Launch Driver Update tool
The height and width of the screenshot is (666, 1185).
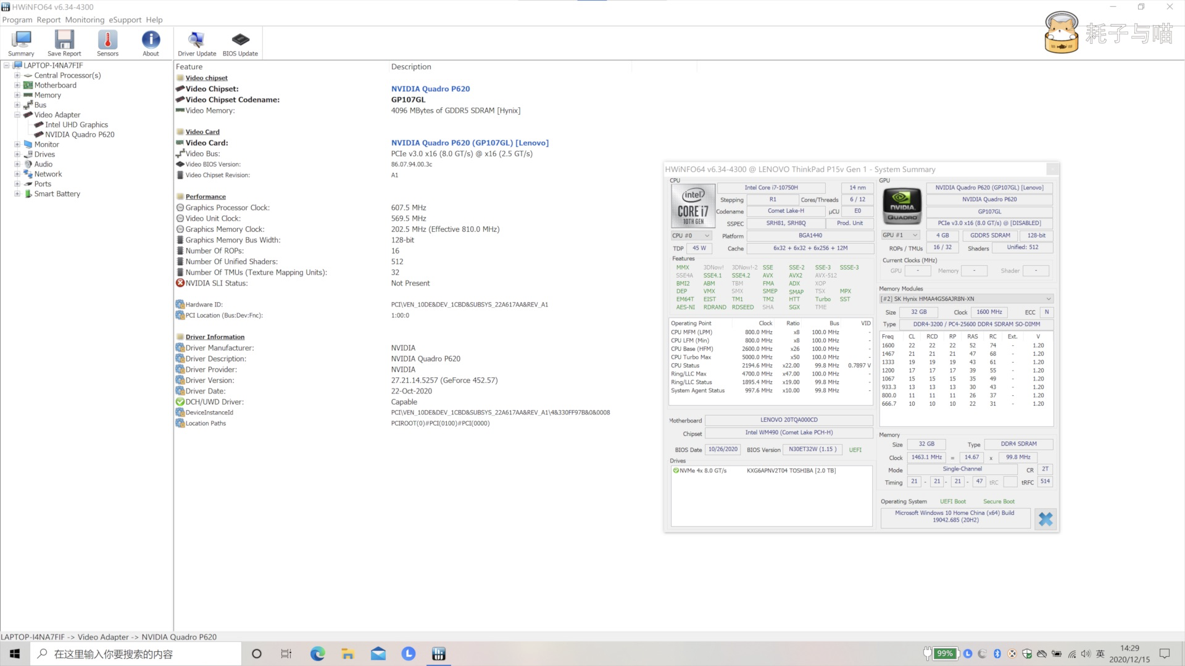[x=197, y=44]
